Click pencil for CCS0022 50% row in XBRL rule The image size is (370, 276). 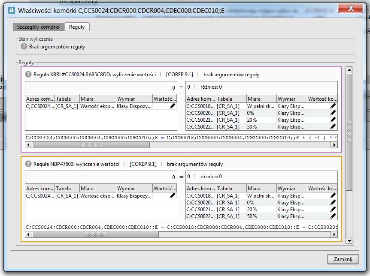333,126
